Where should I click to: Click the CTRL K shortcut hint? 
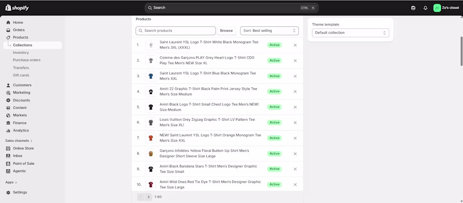pyautogui.click(x=308, y=8)
